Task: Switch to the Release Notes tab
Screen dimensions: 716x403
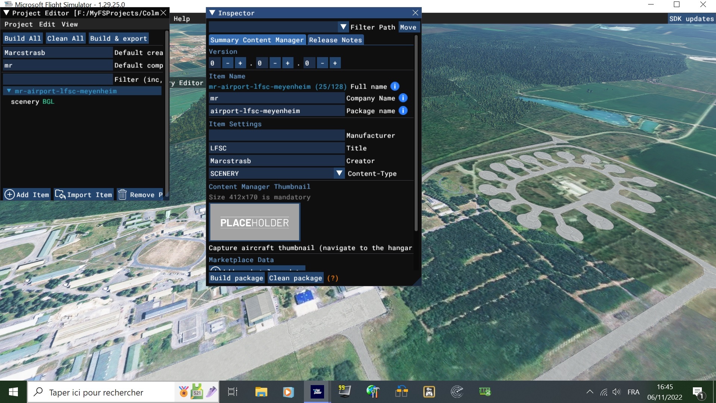Action: 335,40
